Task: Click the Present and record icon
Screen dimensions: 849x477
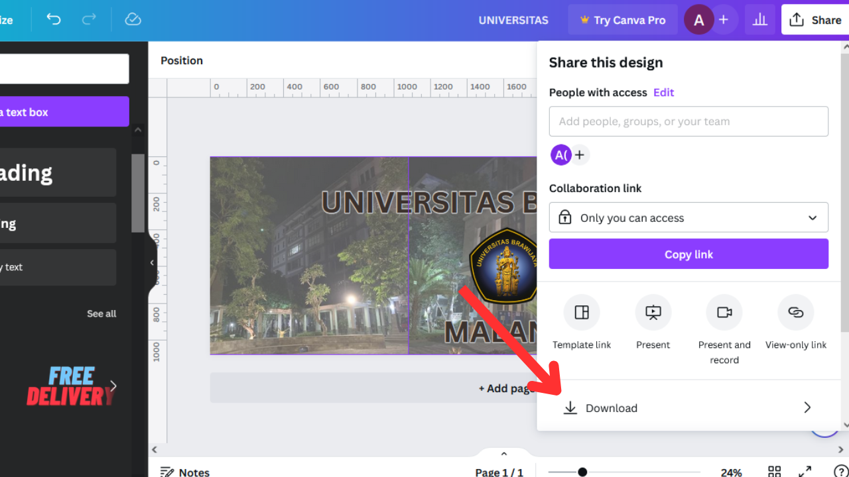Action: [x=724, y=312]
